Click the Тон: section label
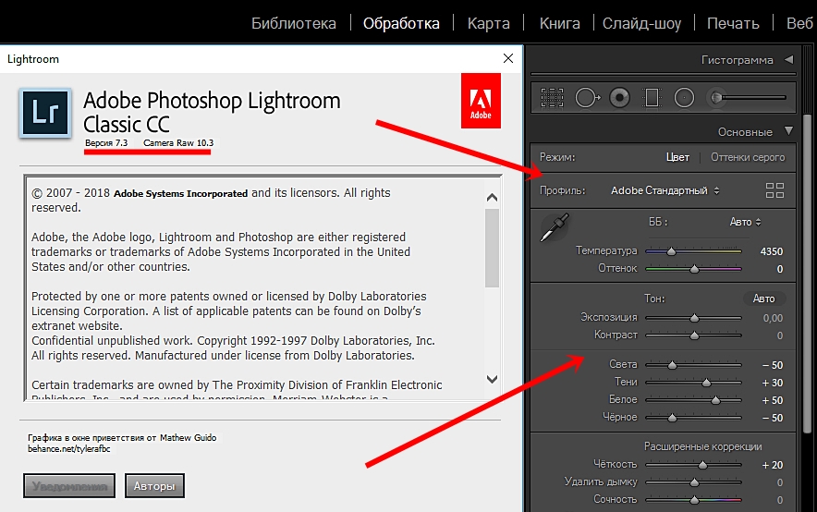This screenshot has width=817, height=512. tap(654, 299)
